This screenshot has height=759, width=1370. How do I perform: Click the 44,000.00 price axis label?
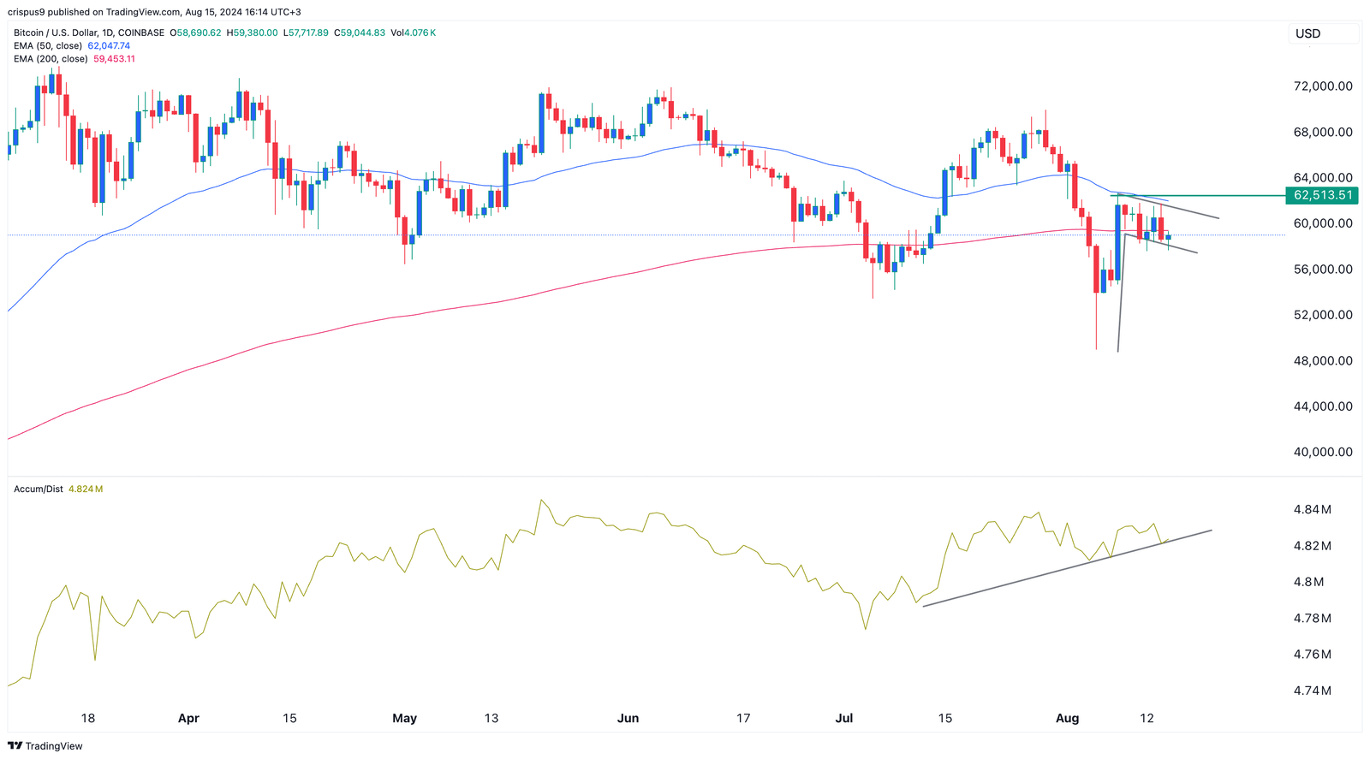(1323, 406)
